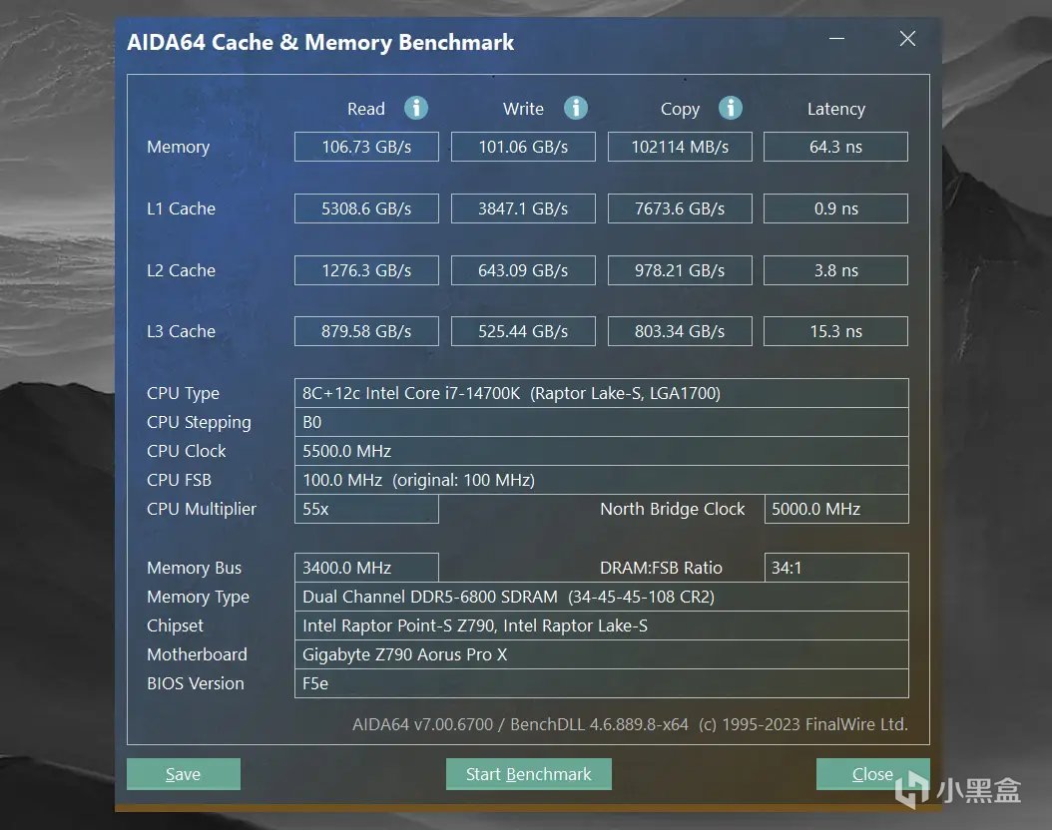Select the Memory write value 101.06 GB/s
The height and width of the screenshot is (830, 1052).
click(523, 147)
